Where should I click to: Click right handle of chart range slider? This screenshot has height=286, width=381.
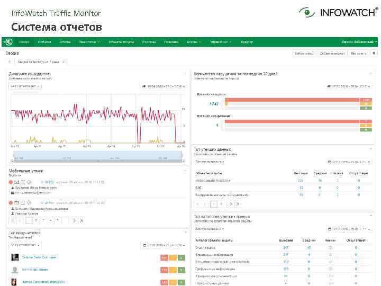pyautogui.click(x=182, y=156)
